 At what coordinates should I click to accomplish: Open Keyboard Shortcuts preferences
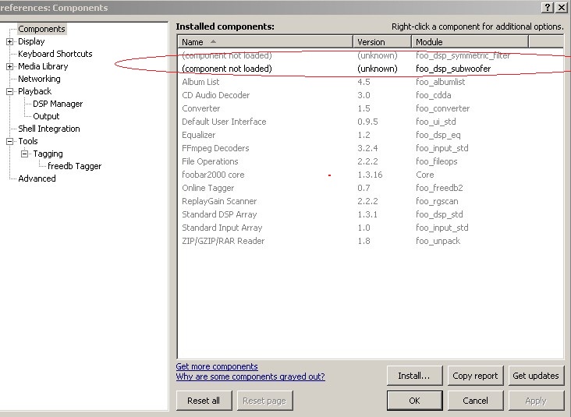point(55,54)
